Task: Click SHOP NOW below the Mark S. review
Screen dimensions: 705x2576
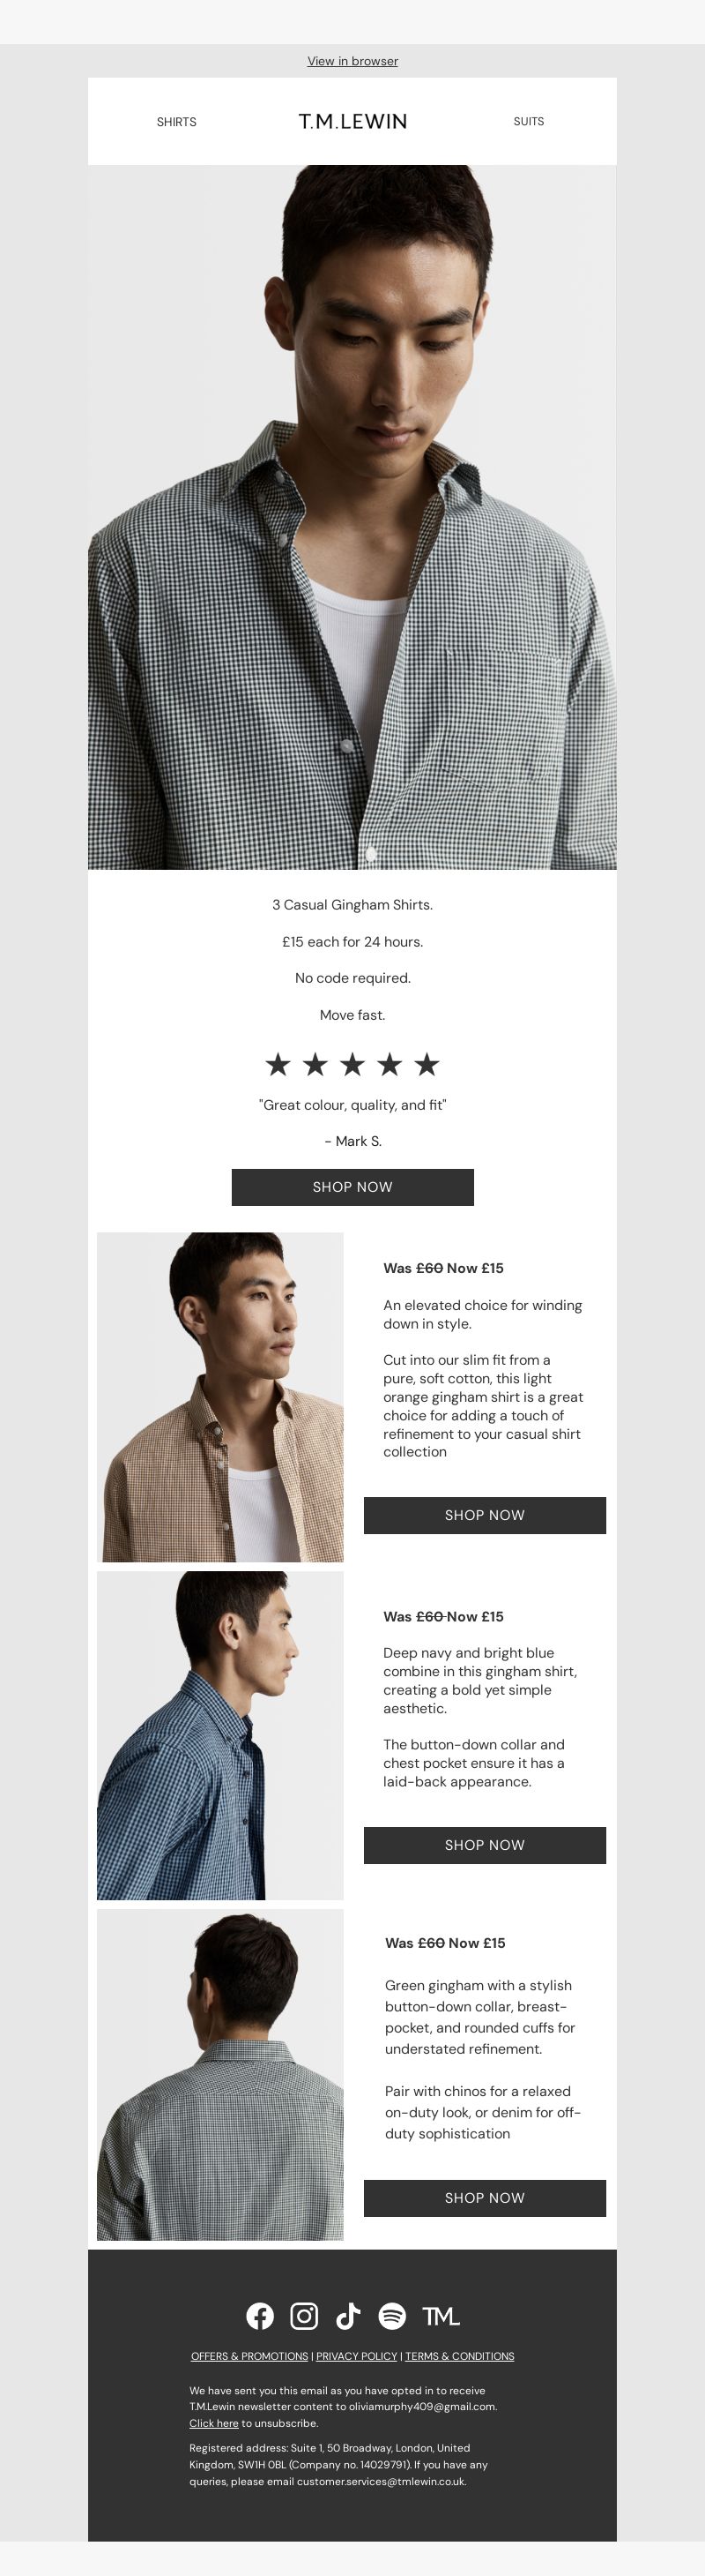Action: pos(352,1187)
